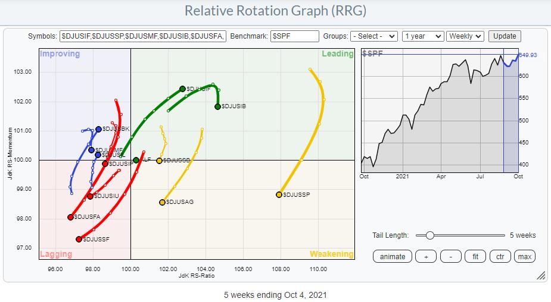551x302 pixels.
Task: Open the Weekly interval dropdown
Action: [x=465, y=36]
